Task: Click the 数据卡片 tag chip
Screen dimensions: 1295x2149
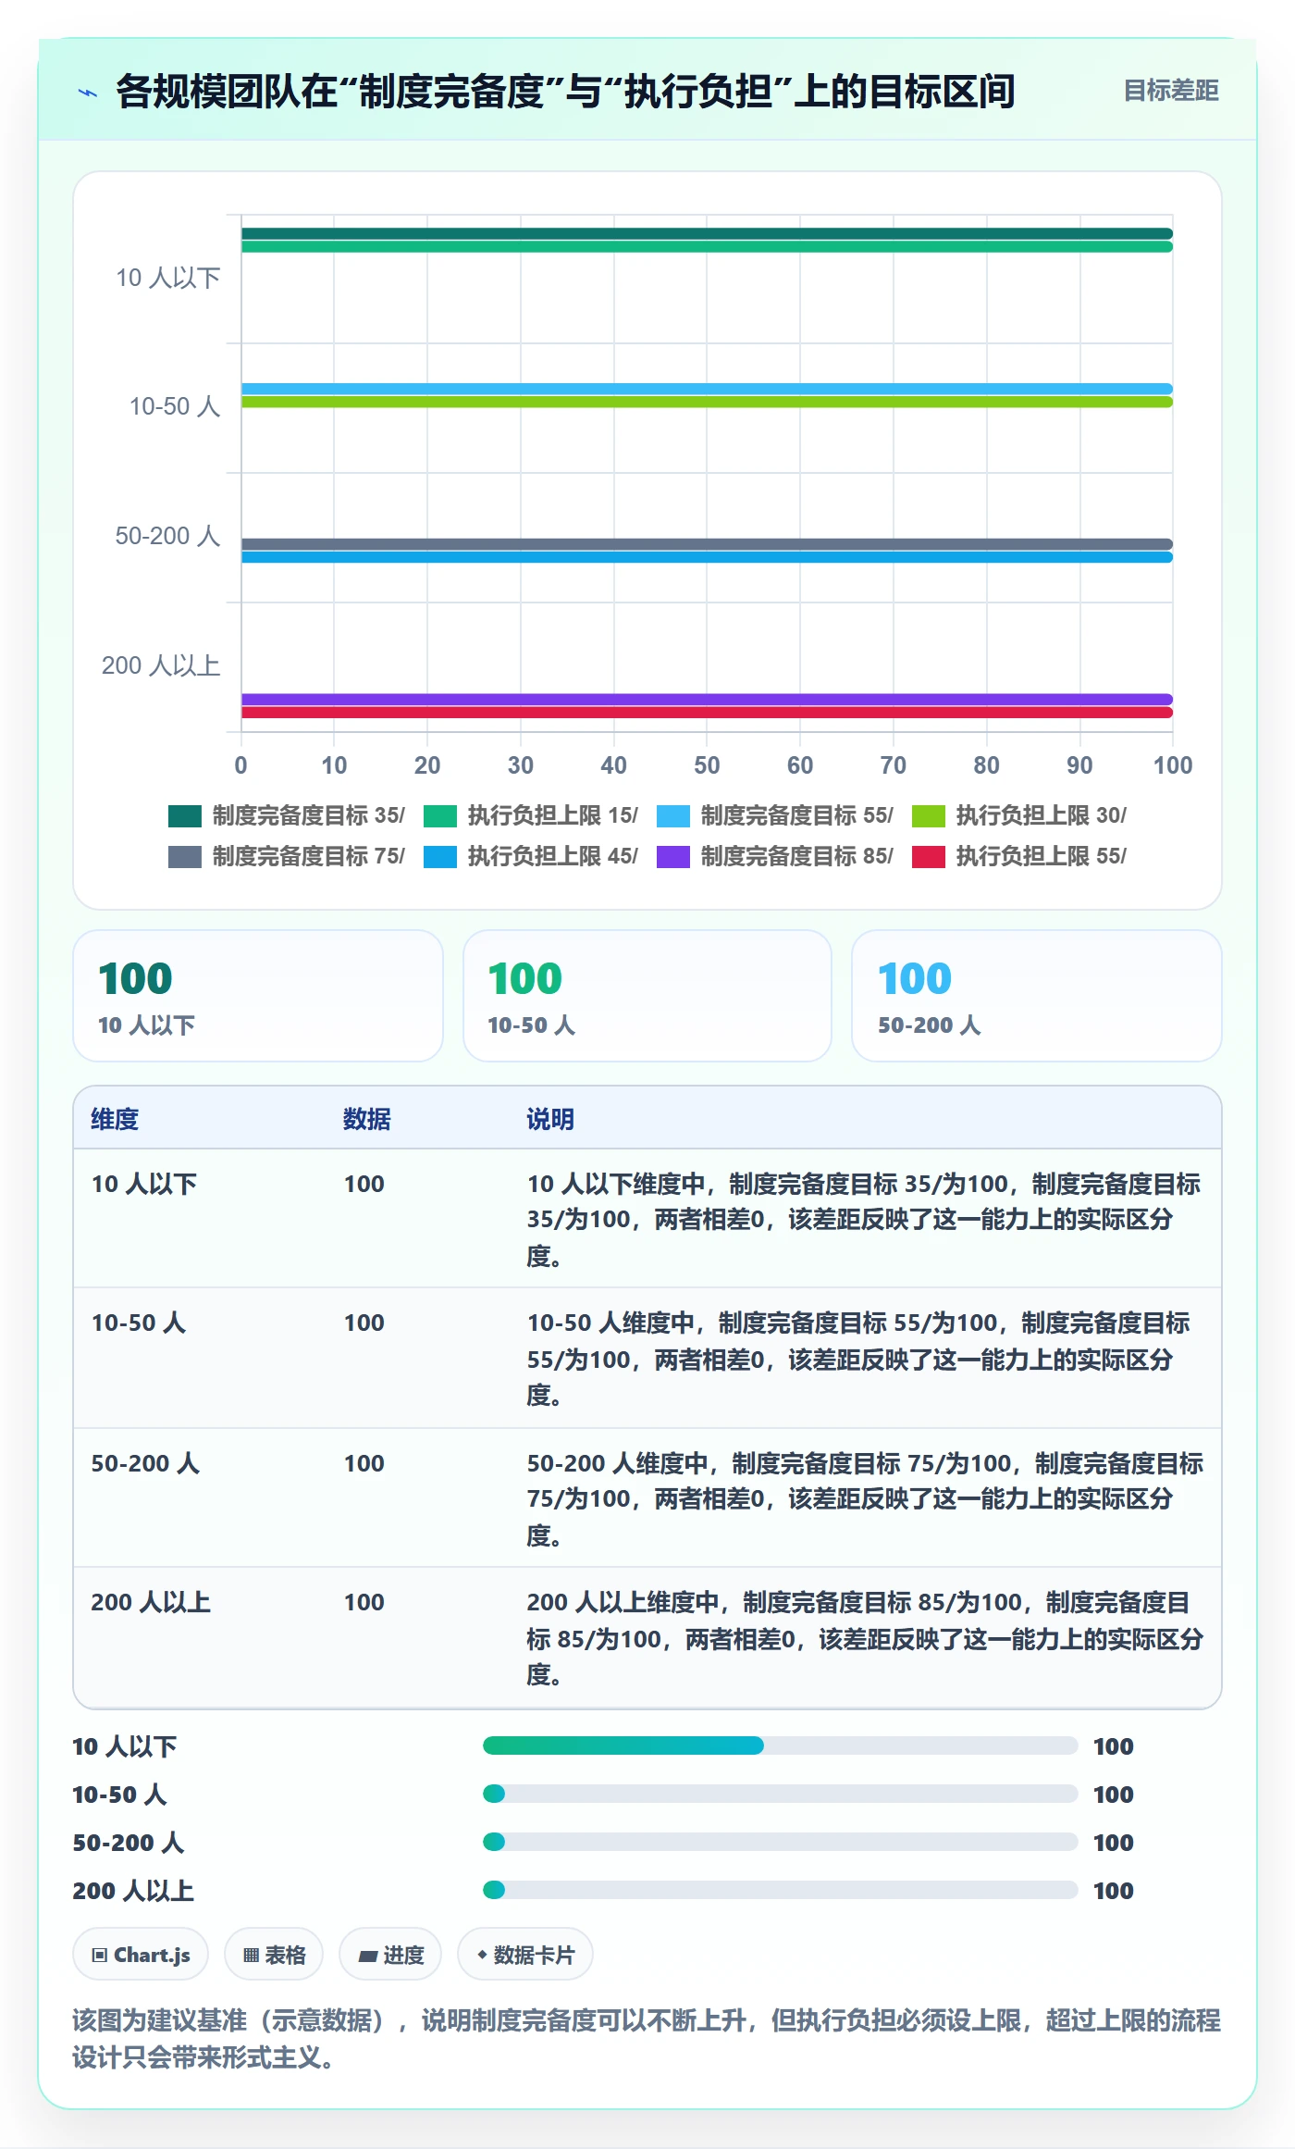Action: click(525, 1955)
